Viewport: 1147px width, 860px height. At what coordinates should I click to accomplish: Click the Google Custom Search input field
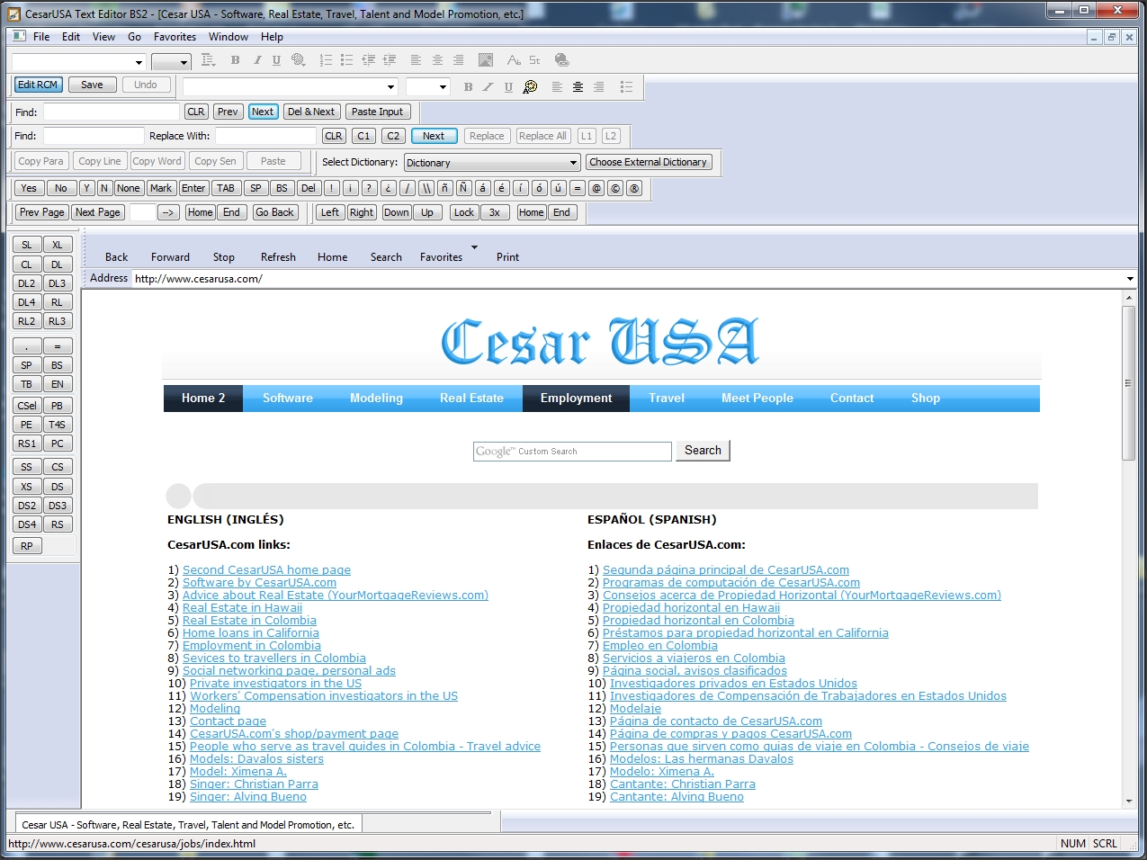572,452
